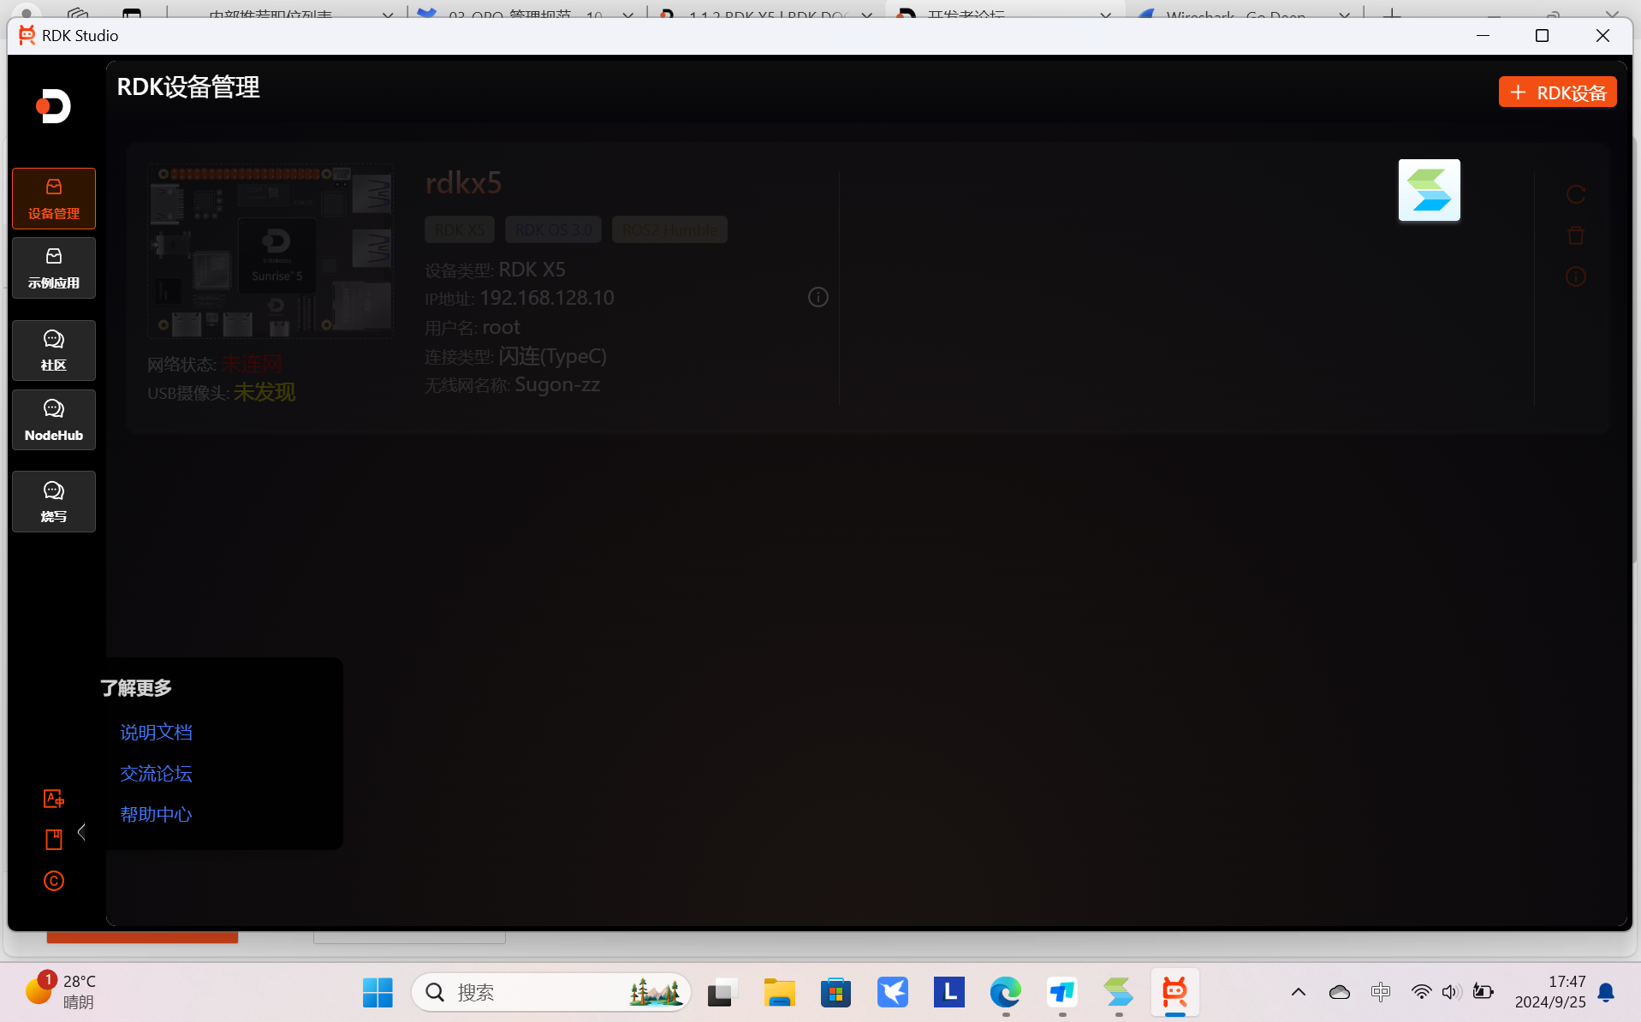Open the L app on the taskbar
1641x1022 pixels.
pyautogui.click(x=949, y=993)
